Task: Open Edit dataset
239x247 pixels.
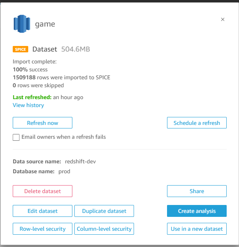Action: 43,211
